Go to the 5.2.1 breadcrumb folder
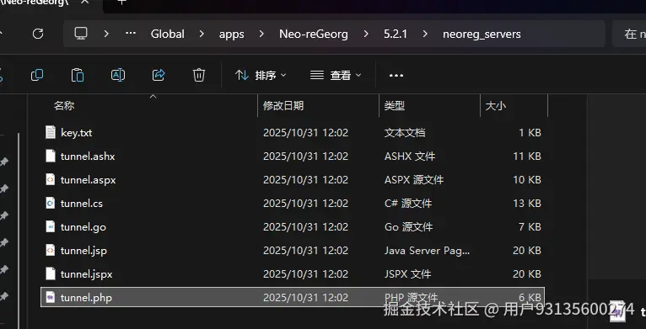The height and width of the screenshot is (329, 646). [396, 34]
